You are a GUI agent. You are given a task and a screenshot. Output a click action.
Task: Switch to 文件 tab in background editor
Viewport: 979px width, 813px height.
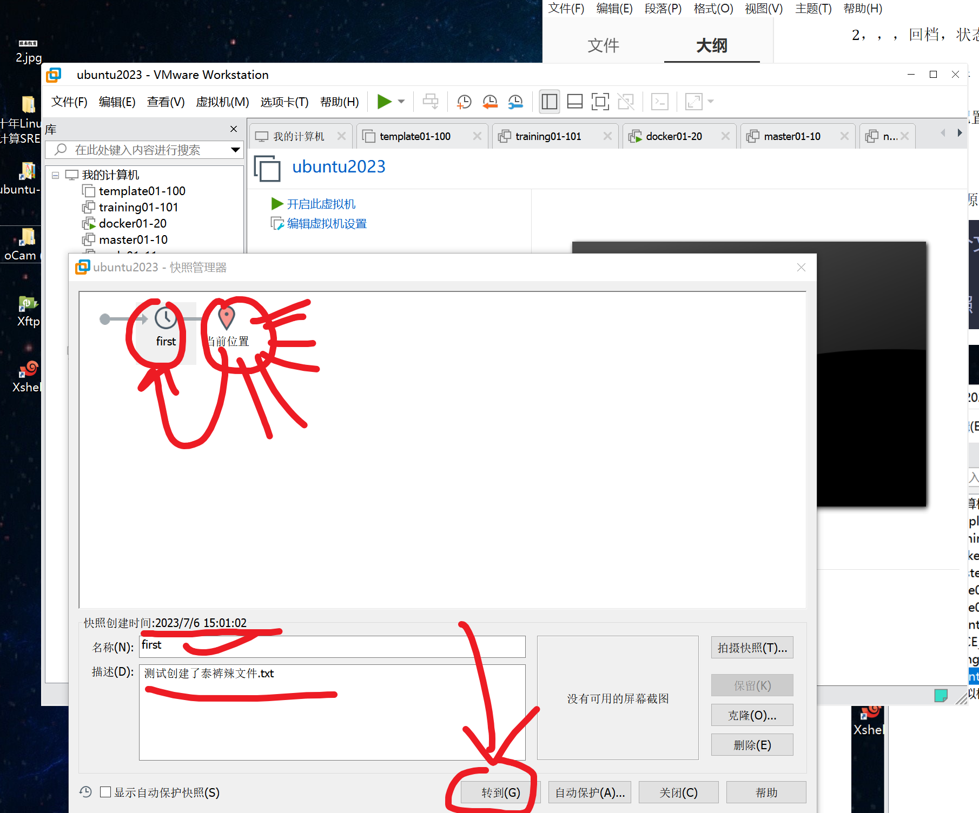tap(603, 45)
